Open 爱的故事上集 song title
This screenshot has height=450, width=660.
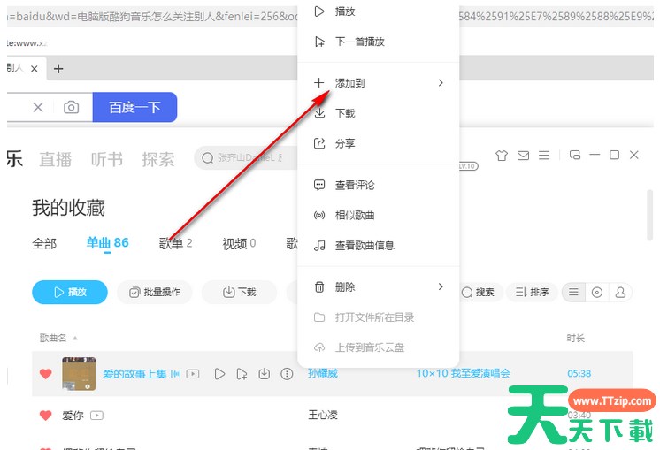tap(134, 374)
